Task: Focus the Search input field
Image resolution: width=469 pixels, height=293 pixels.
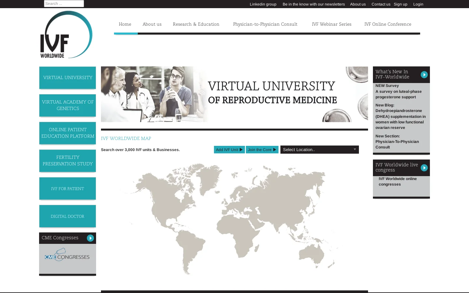Action: 64,4
